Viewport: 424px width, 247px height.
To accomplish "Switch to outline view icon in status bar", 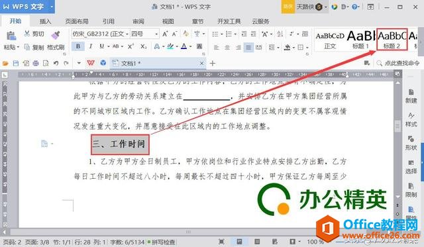I will click(257, 242).
